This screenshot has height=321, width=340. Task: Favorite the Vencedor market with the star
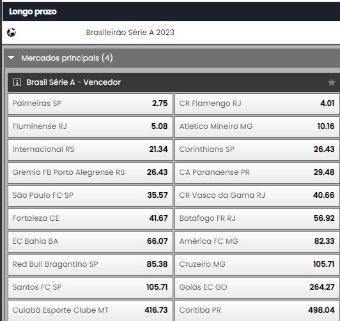tap(331, 82)
